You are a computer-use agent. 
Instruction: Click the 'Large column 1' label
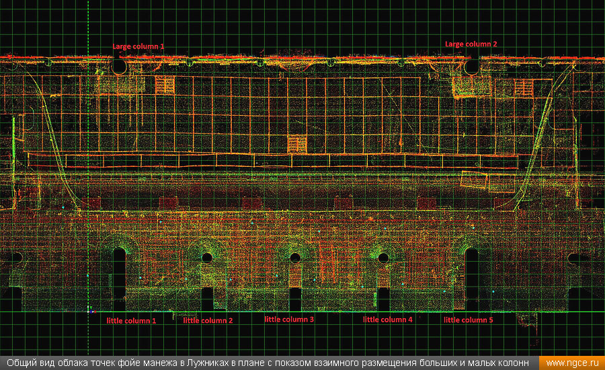click(x=138, y=46)
